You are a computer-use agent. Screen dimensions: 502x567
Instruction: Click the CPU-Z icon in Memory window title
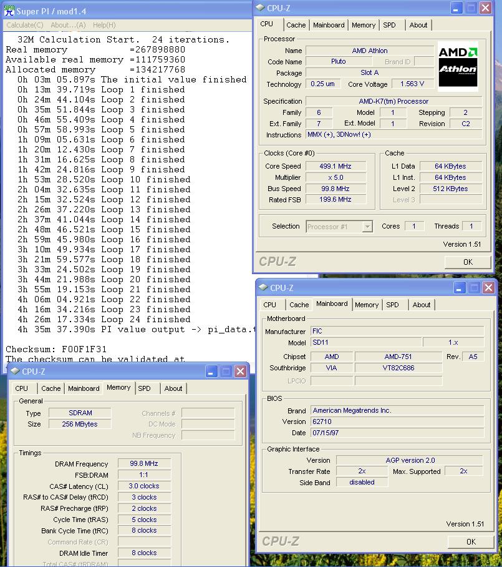tap(15, 371)
